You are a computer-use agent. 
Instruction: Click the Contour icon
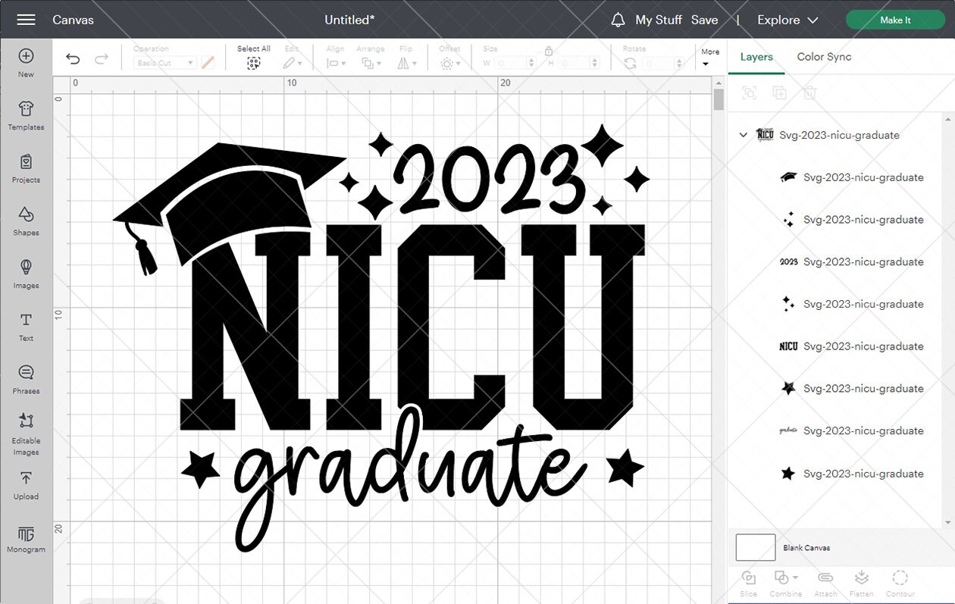coord(900,580)
